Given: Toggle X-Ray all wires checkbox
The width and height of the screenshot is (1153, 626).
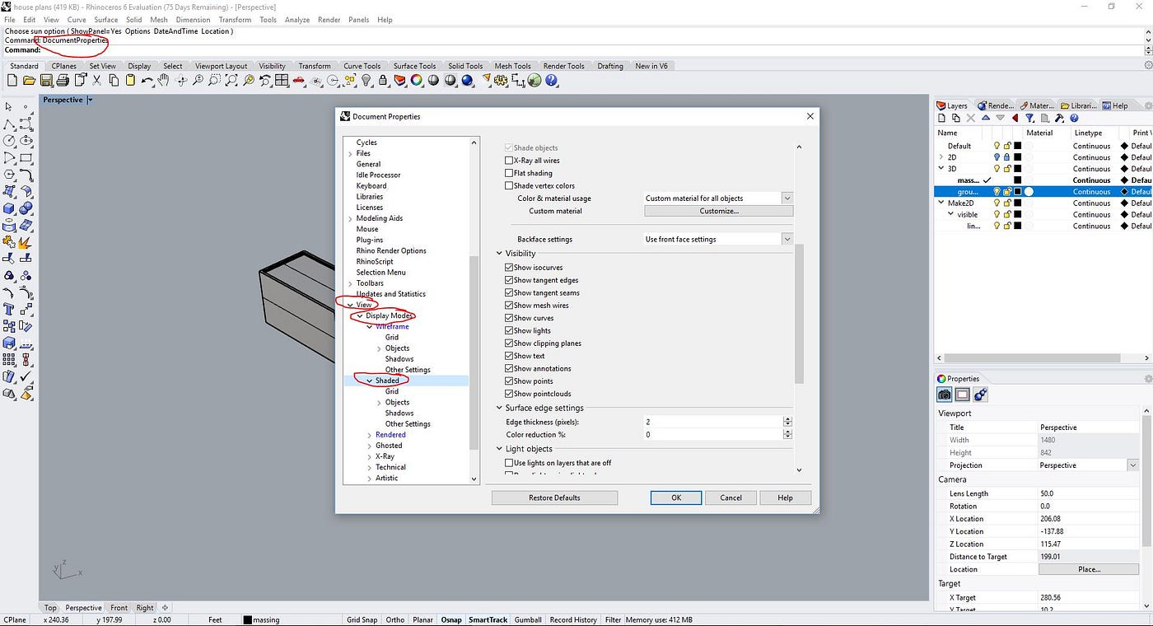Looking at the screenshot, I should [508, 161].
